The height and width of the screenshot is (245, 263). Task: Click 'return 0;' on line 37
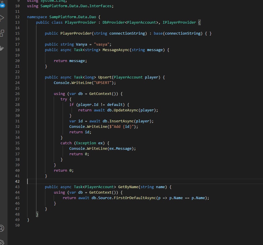pos(79,154)
